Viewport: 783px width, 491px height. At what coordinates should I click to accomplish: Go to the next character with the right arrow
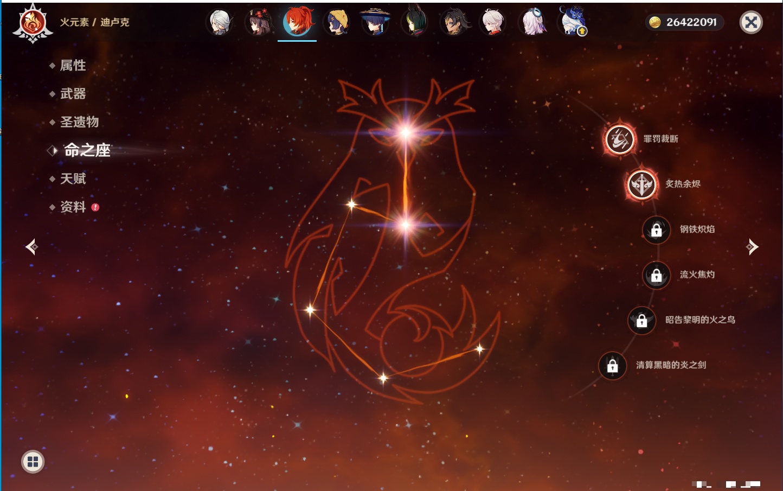coord(752,247)
